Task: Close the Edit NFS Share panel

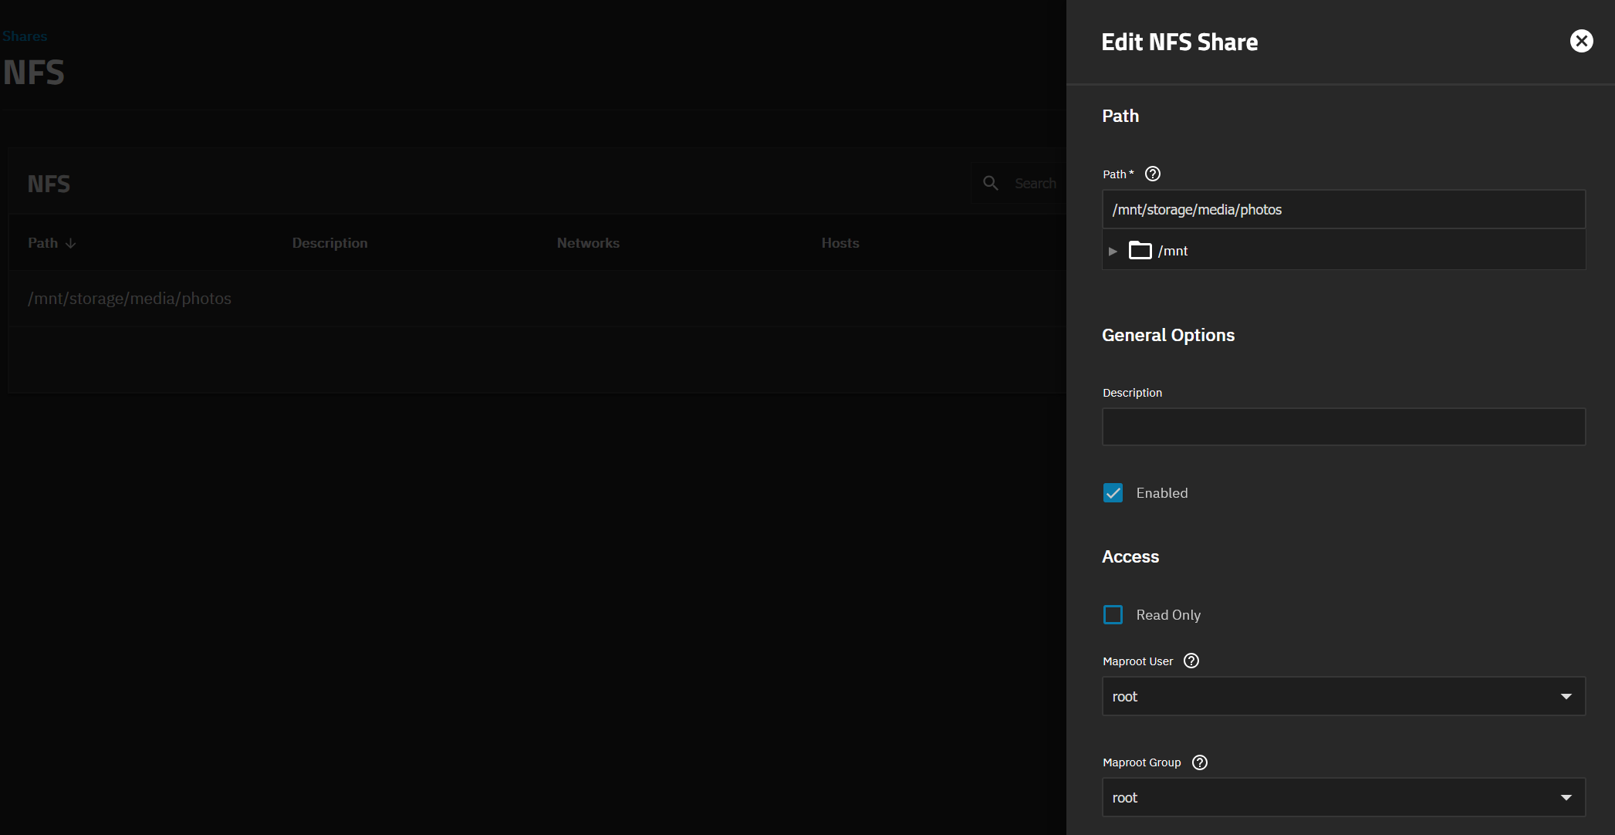Action: coord(1581,41)
